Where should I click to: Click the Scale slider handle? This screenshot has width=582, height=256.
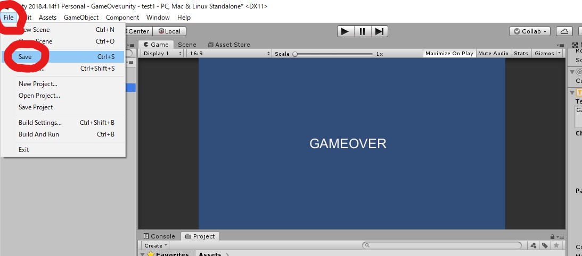(x=295, y=54)
